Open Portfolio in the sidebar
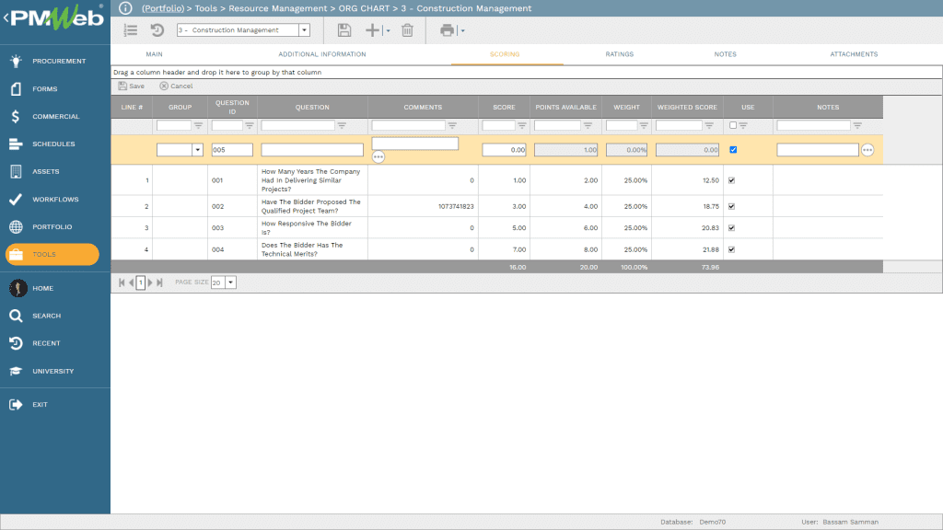Screen dimensions: 943x530 54,227
